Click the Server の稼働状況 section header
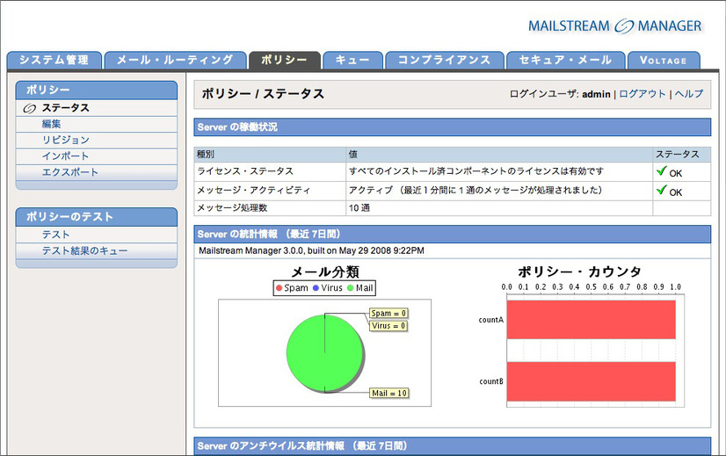 tap(452, 127)
